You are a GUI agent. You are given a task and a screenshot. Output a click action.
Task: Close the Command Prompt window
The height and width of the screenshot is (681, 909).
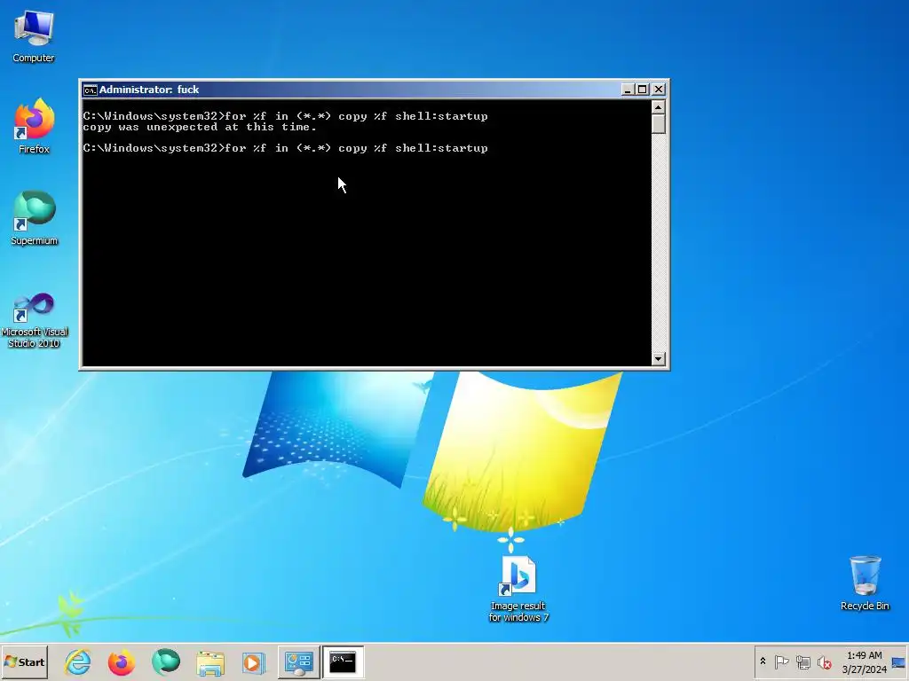(x=659, y=90)
